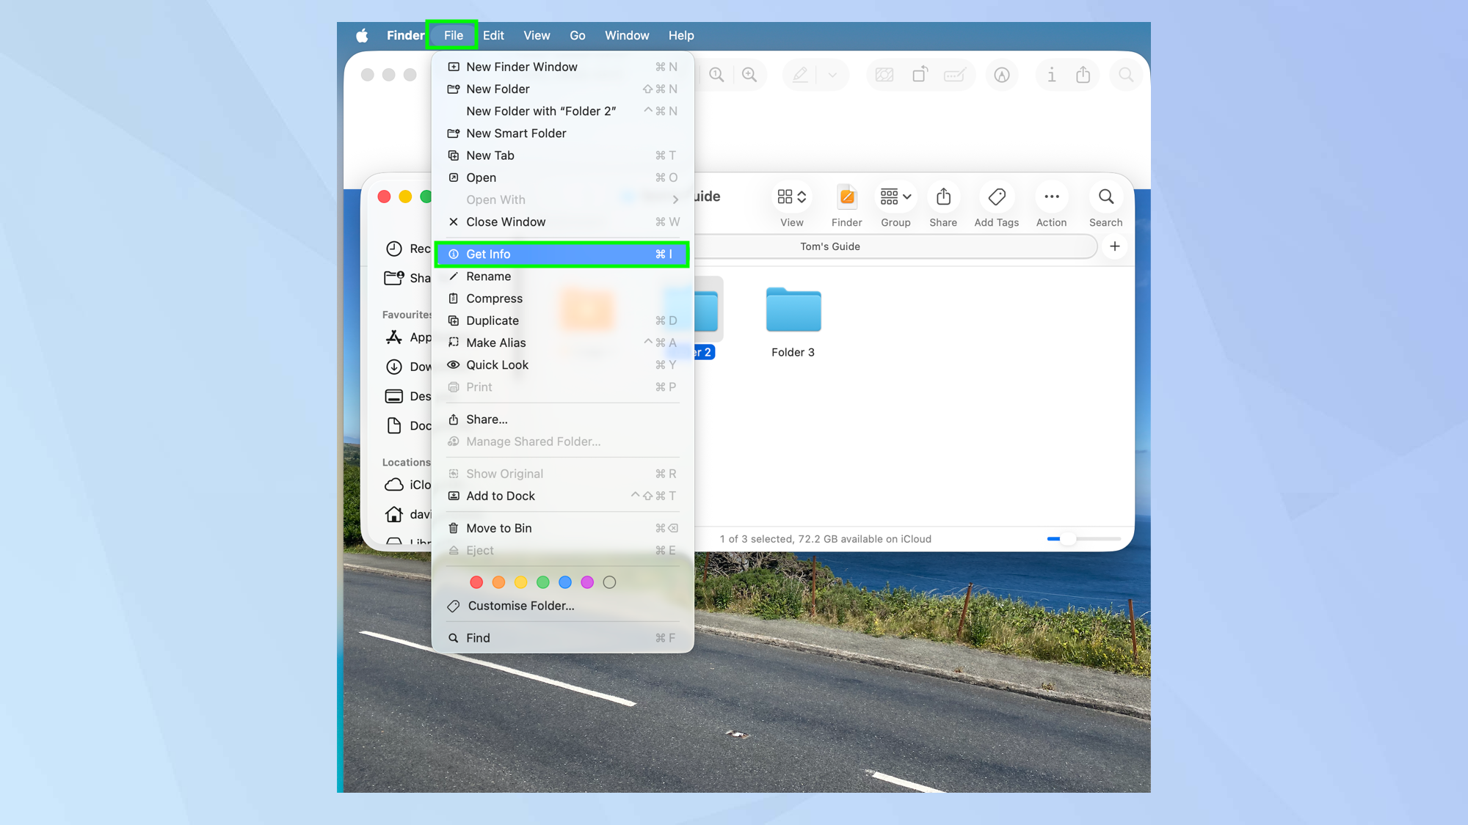Click the zoom-in magnifier icon
Screen dimensions: 1468x825
click(x=749, y=75)
